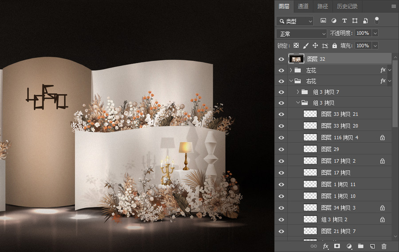Select layer 图层 116 拷贝 4

(x=340, y=137)
